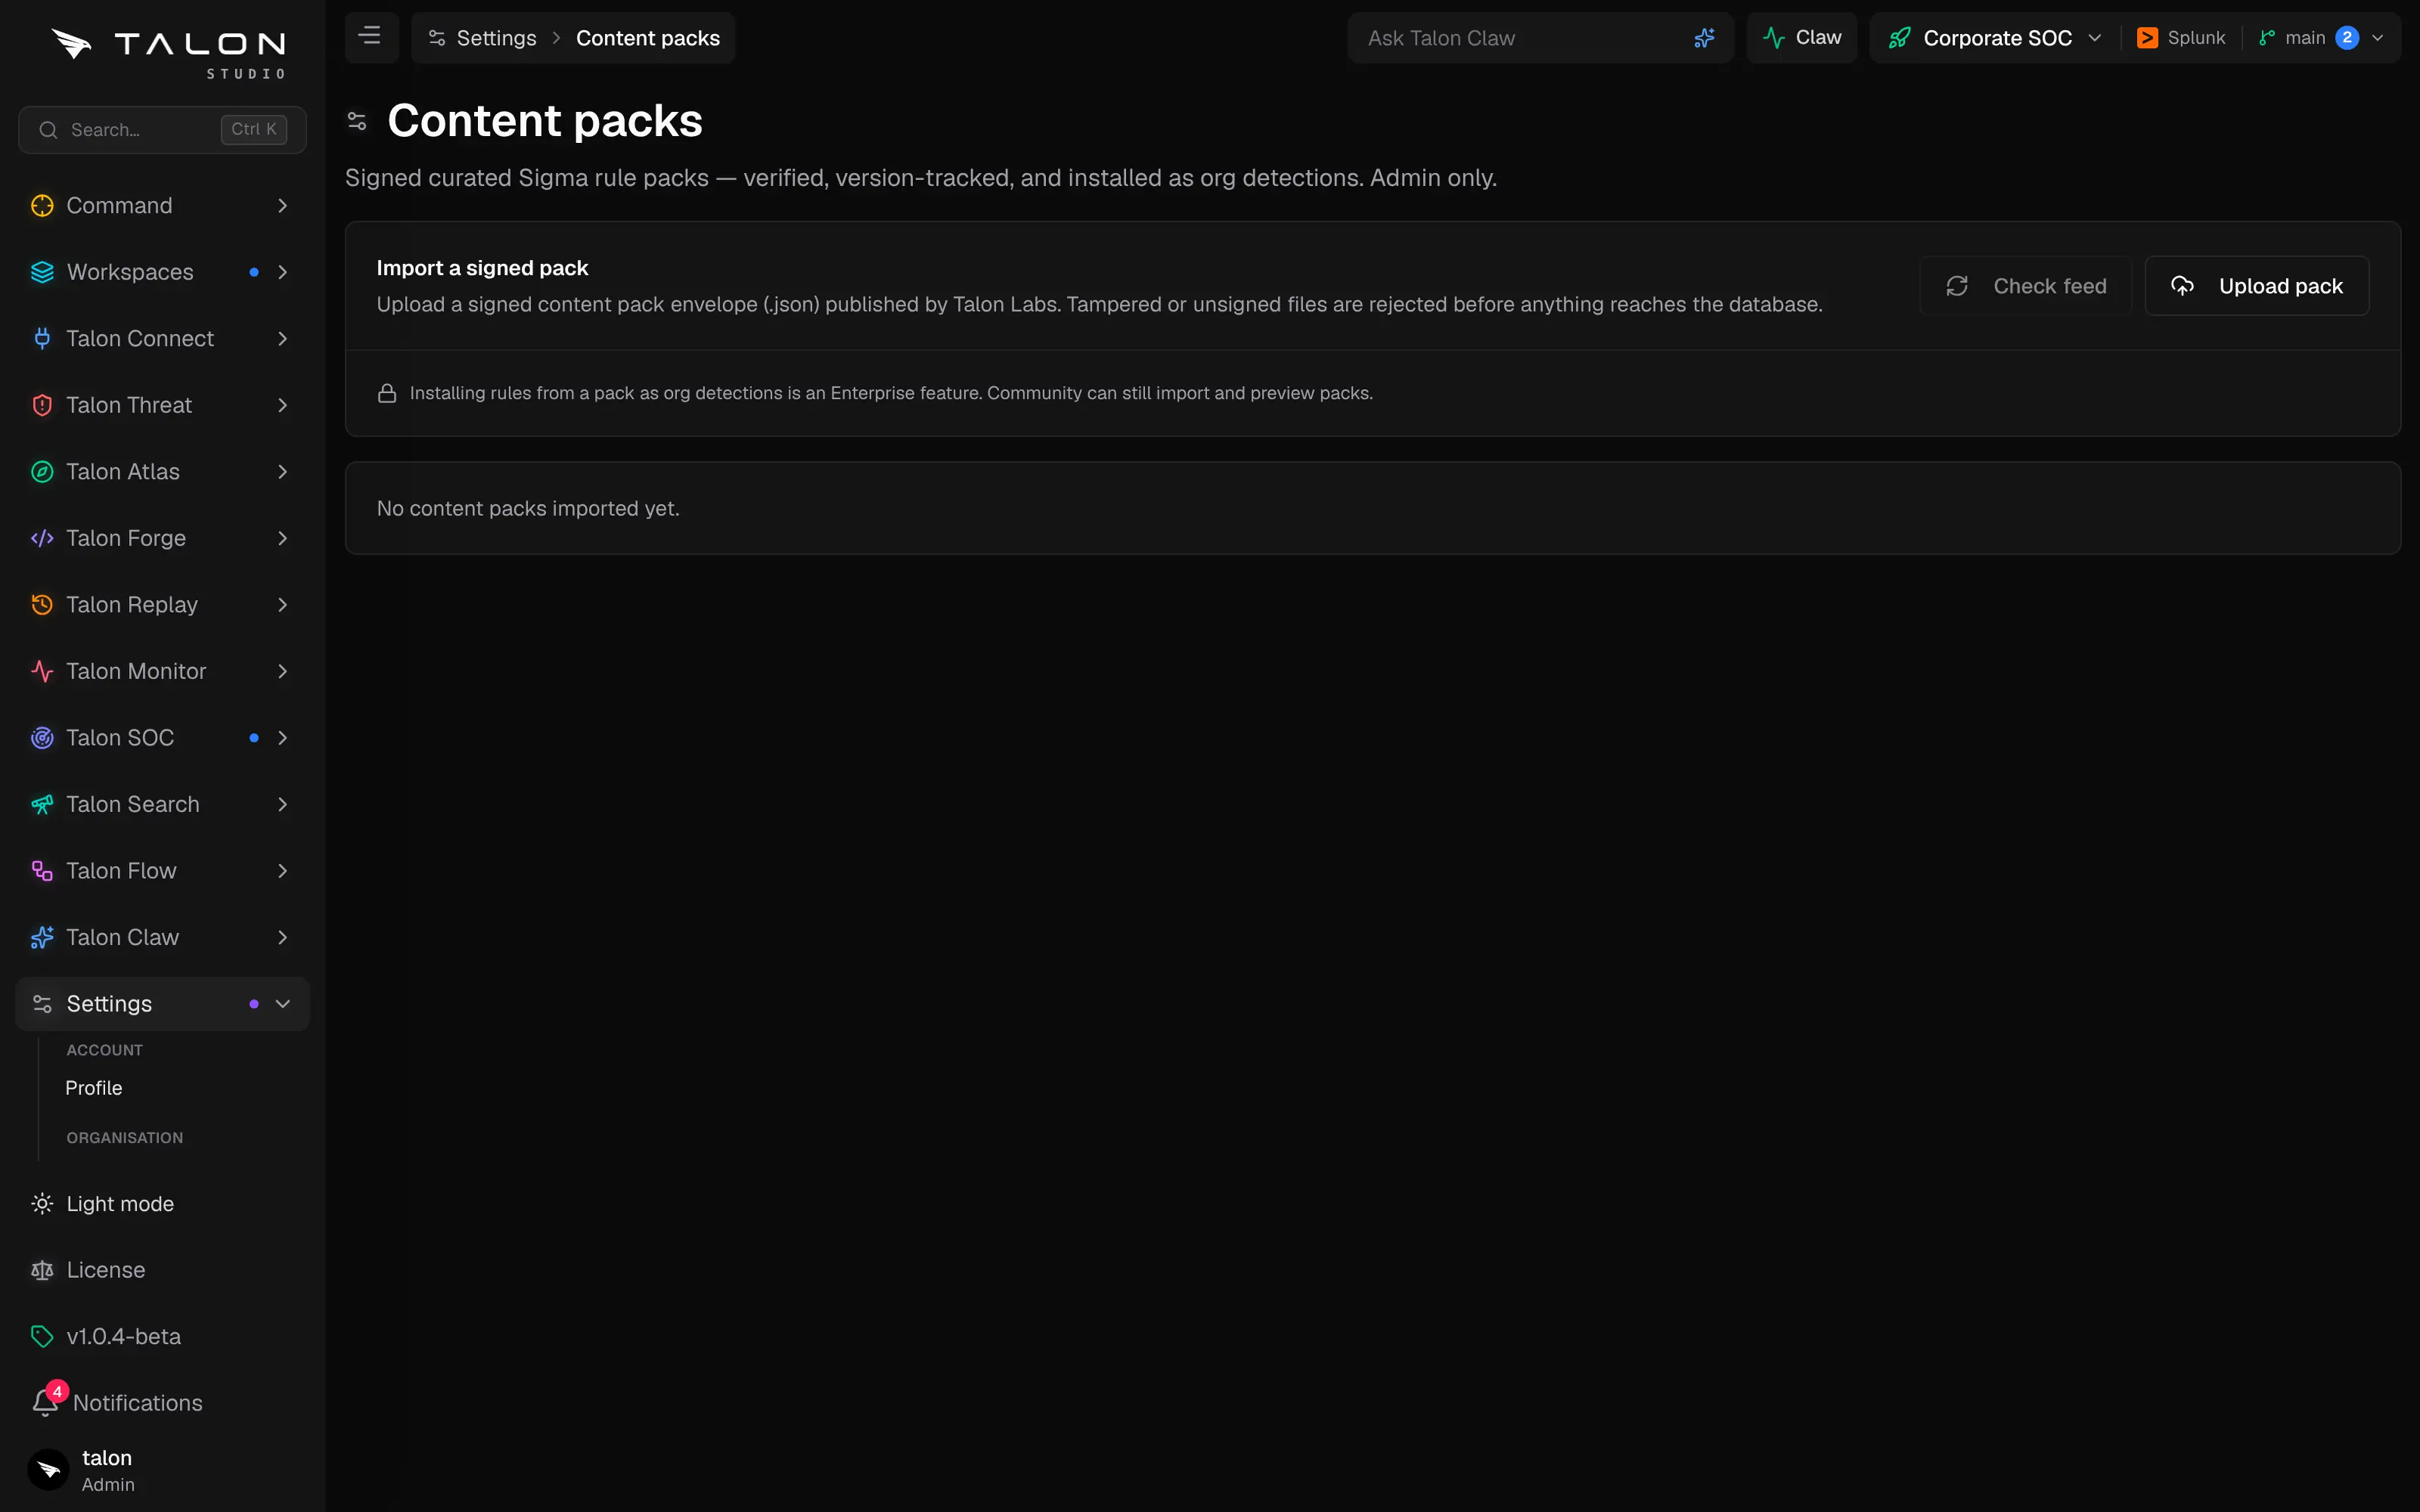The image size is (2420, 1512).
Task: Open the Claw button in top bar
Action: point(1801,38)
